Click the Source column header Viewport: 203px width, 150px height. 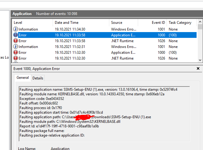coord(123,23)
